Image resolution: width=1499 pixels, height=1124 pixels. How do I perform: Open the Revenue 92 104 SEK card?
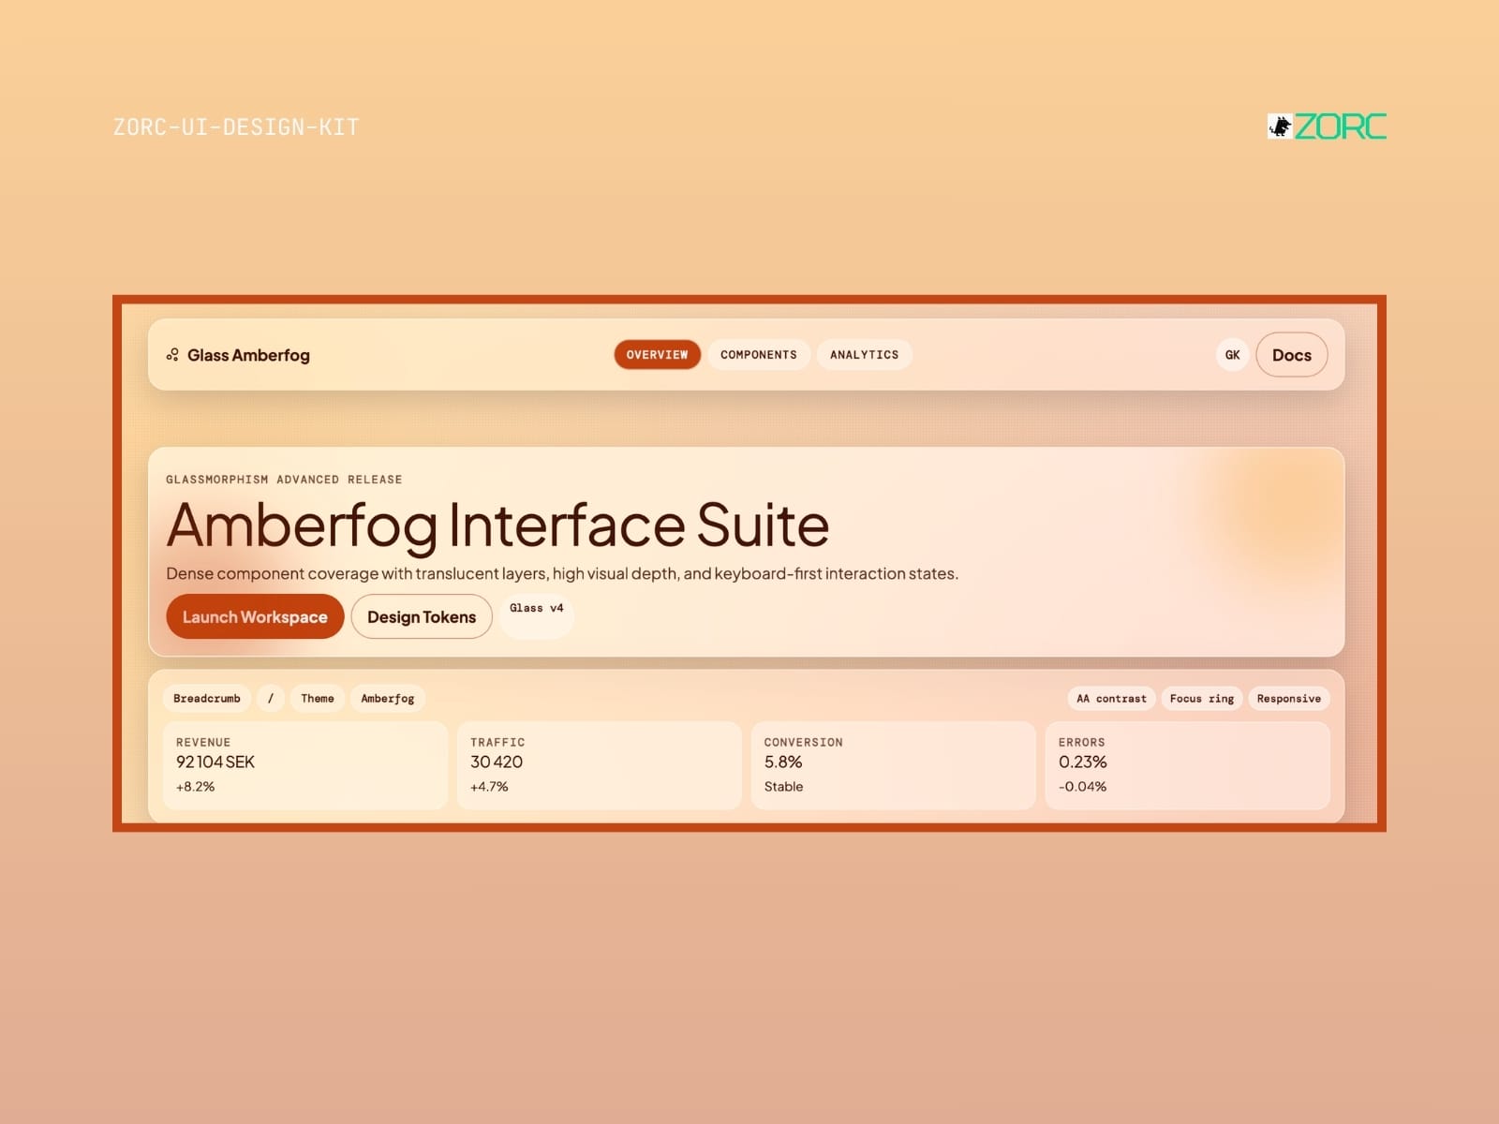pos(305,765)
